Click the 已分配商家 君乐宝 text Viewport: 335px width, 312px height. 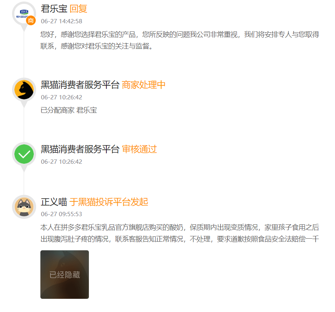tap(69, 110)
